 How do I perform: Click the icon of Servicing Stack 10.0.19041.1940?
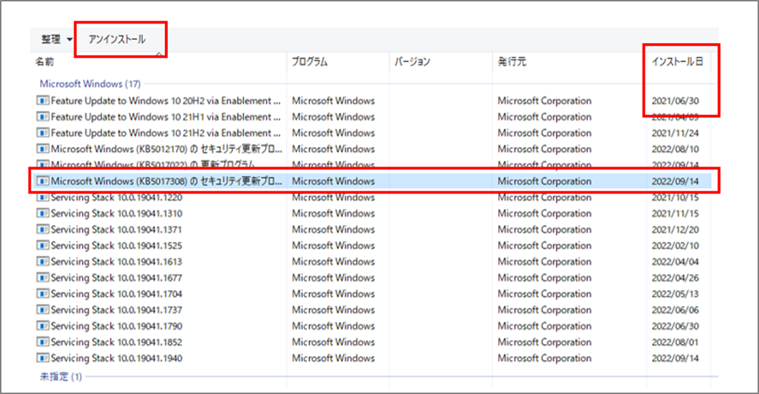(43, 358)
